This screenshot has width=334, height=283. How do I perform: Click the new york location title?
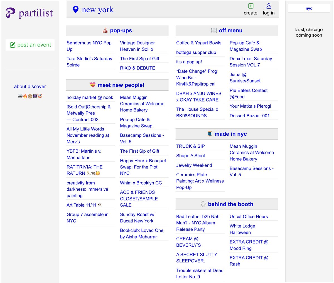coord(98,10)
